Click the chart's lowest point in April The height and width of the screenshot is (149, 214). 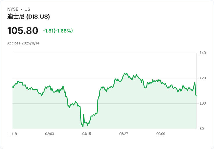tap(83, 127)
